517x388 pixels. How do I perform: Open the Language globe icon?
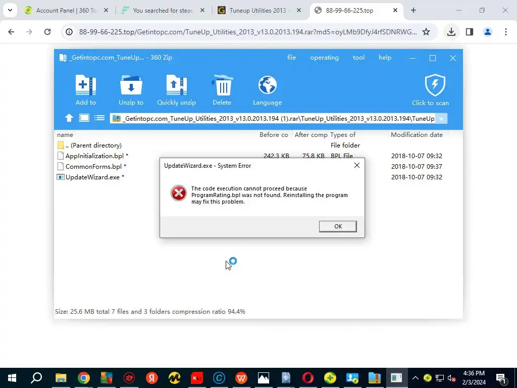(268, 85)
